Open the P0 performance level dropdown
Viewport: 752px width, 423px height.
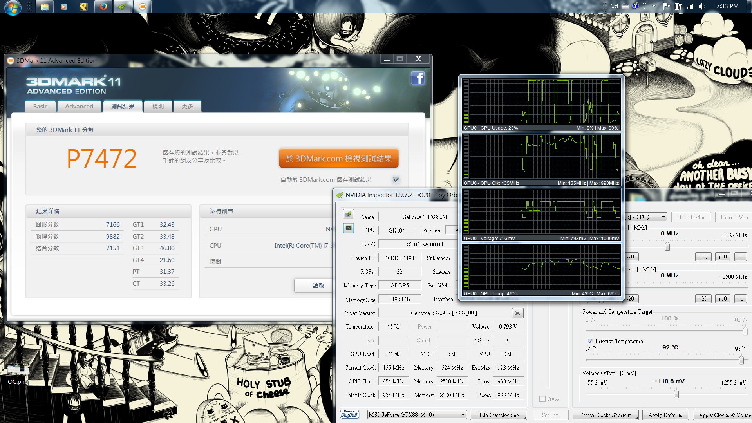pyautogui.click(x=663, y=217)
